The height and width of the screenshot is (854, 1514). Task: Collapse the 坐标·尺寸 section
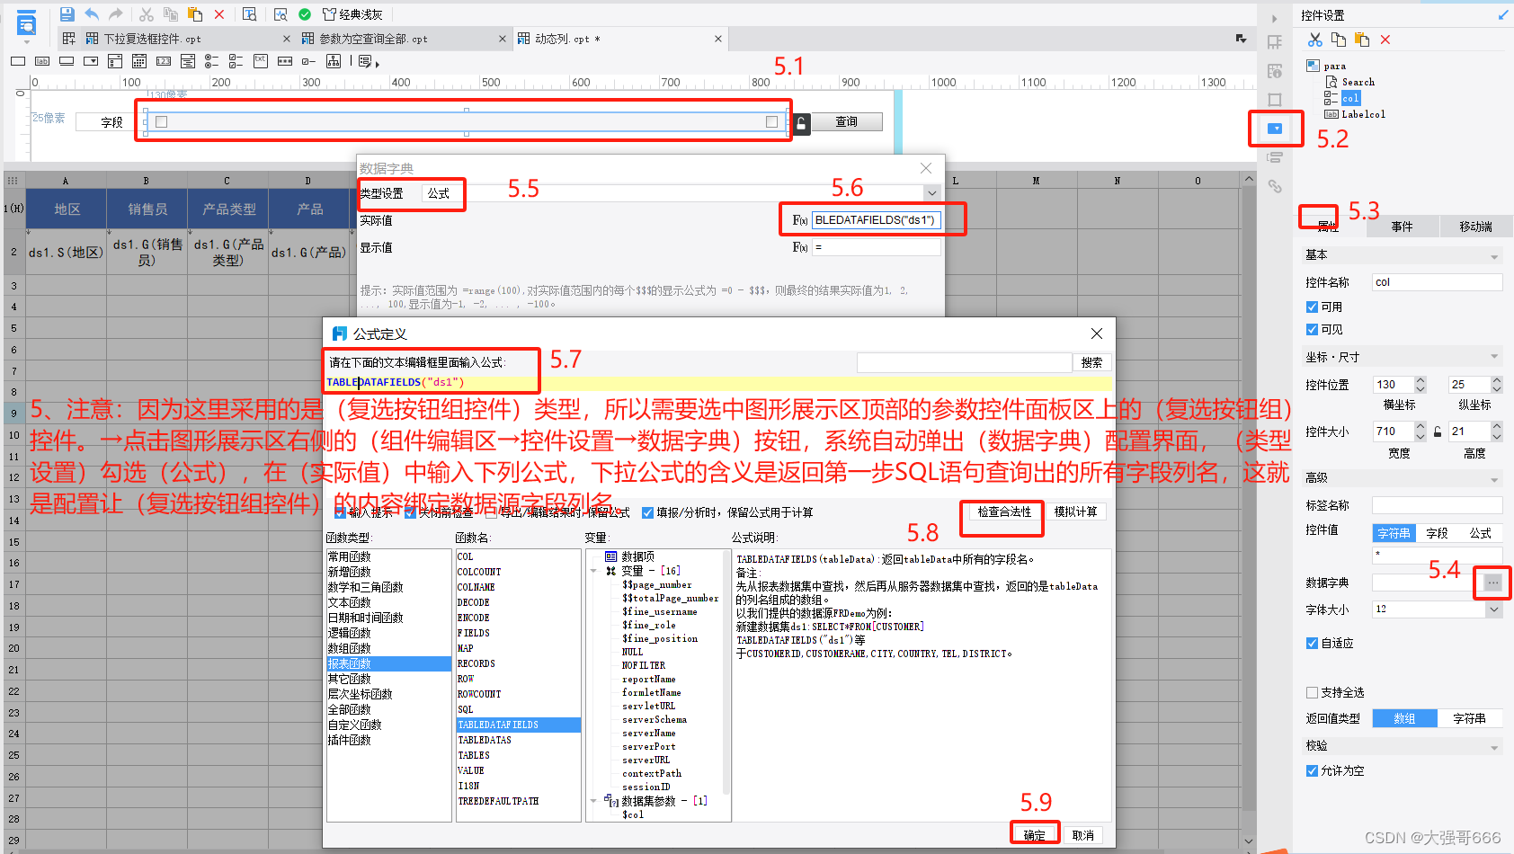[1494, 358]
